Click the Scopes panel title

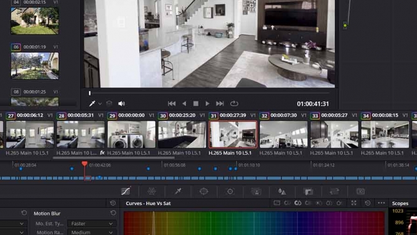400,203
